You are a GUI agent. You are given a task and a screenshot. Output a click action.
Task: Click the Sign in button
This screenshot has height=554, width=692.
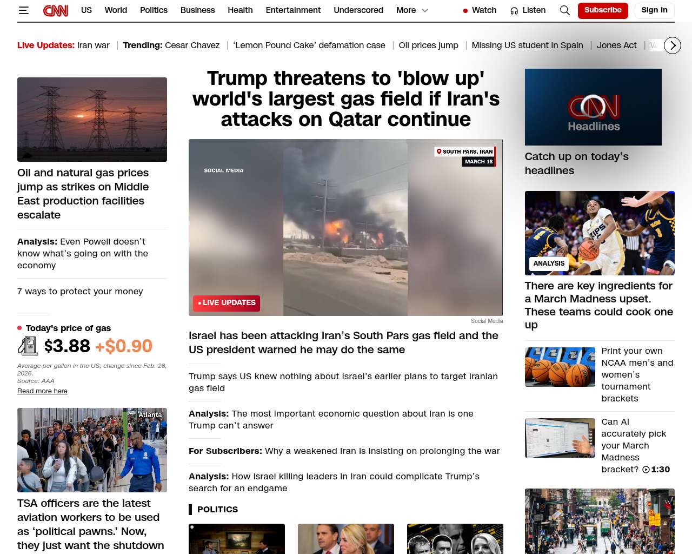(654, 10)
